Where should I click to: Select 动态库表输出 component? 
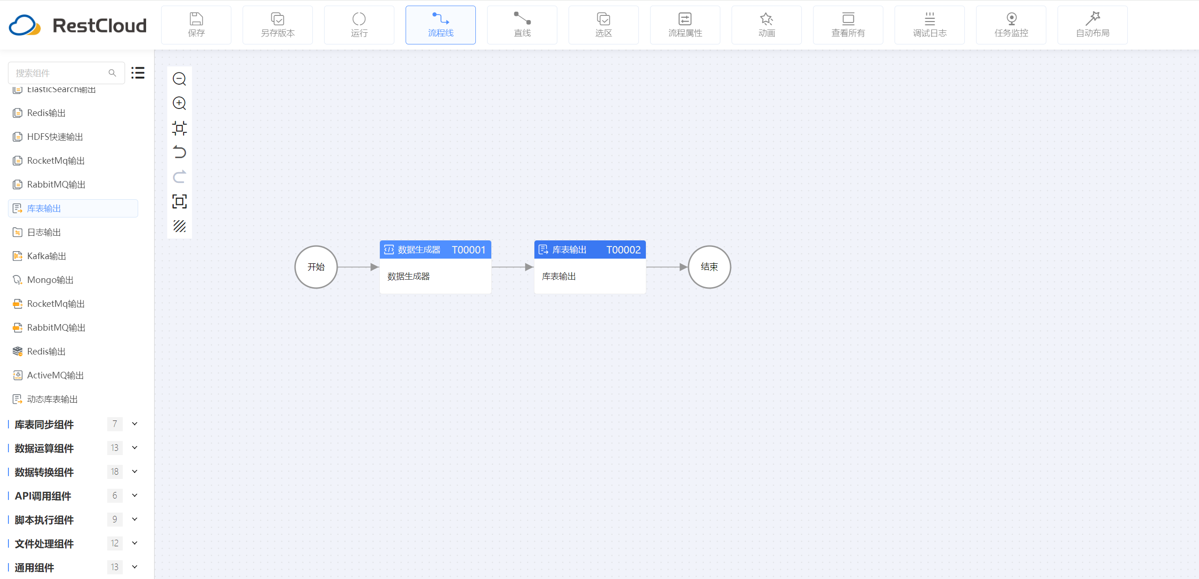73,399
